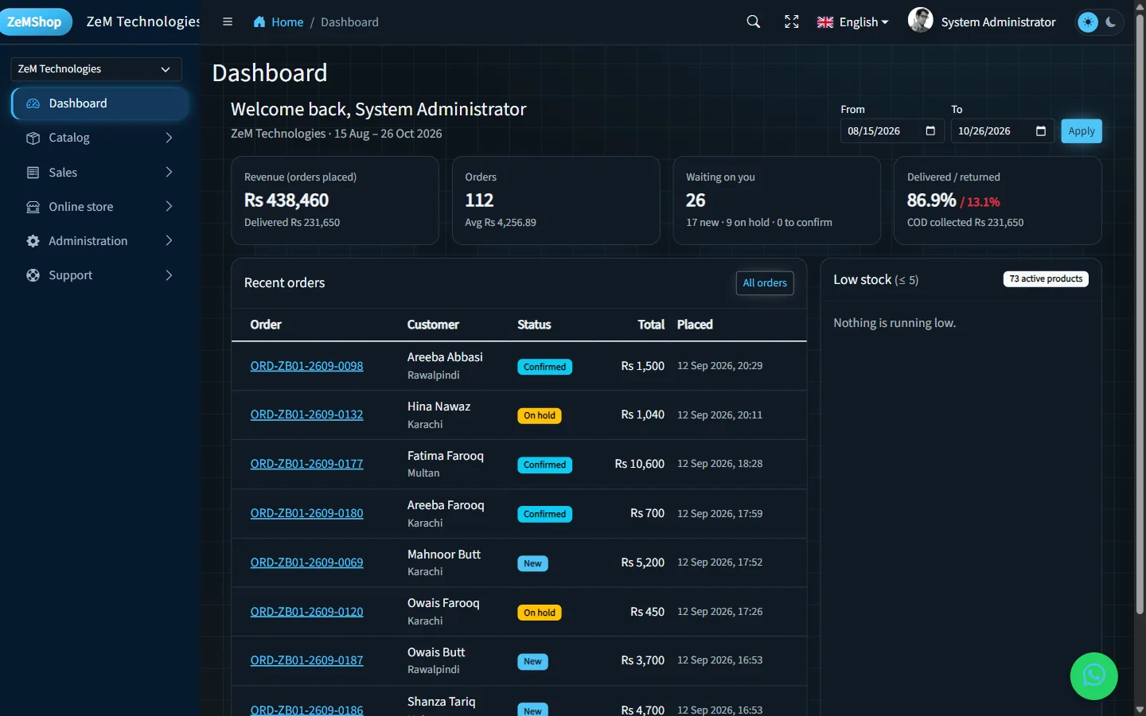Open the search magnifier icon
The height and width of the screenshot is (716, 1146).
[x=754, y=22]
